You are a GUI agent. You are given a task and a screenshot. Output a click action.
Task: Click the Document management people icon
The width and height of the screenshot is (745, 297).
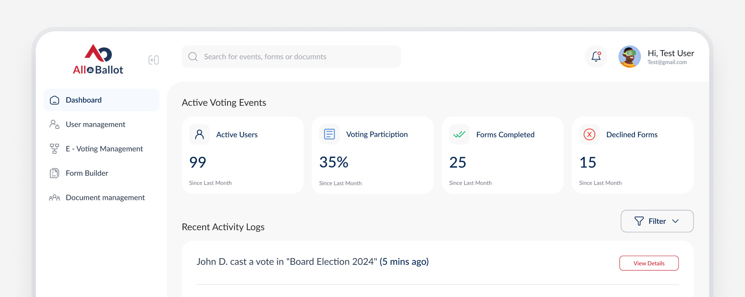pyautogui.click(x=55, y=198)
